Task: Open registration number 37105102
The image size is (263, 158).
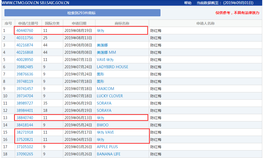Action: 25,147
